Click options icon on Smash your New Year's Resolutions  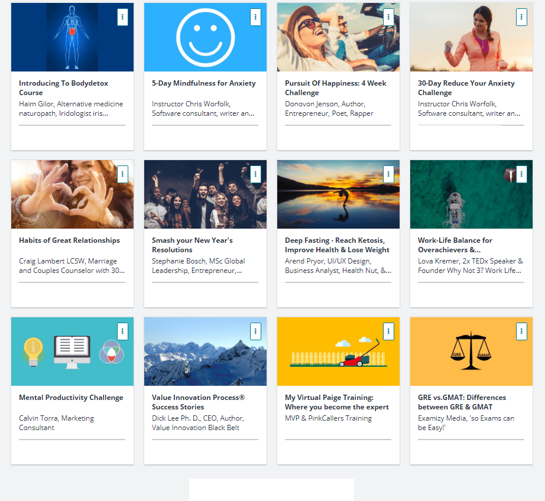tap(255, 174)
